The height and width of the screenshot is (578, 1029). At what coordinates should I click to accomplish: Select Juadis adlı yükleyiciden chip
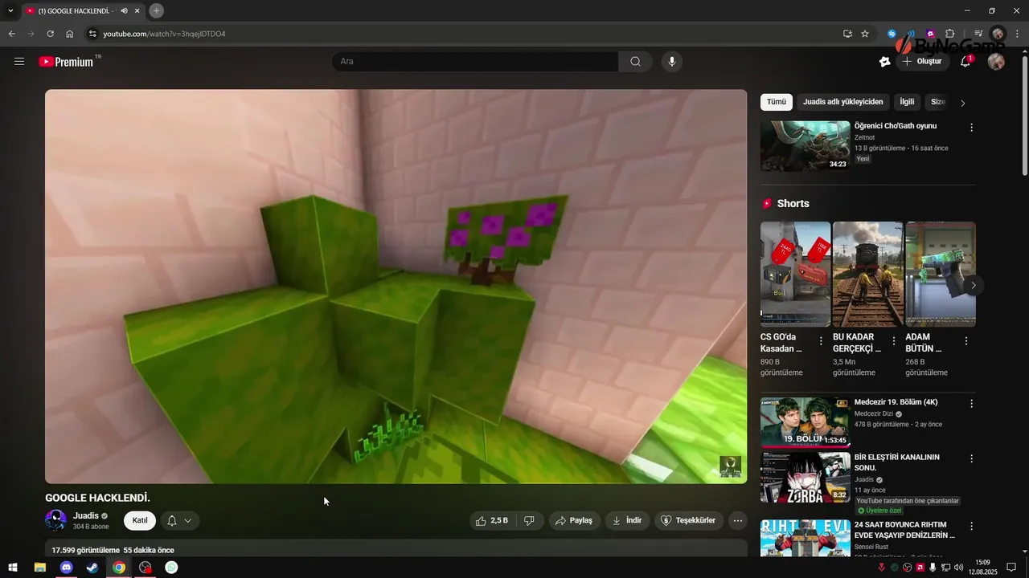pyautogui.click(x=842, y=102)
